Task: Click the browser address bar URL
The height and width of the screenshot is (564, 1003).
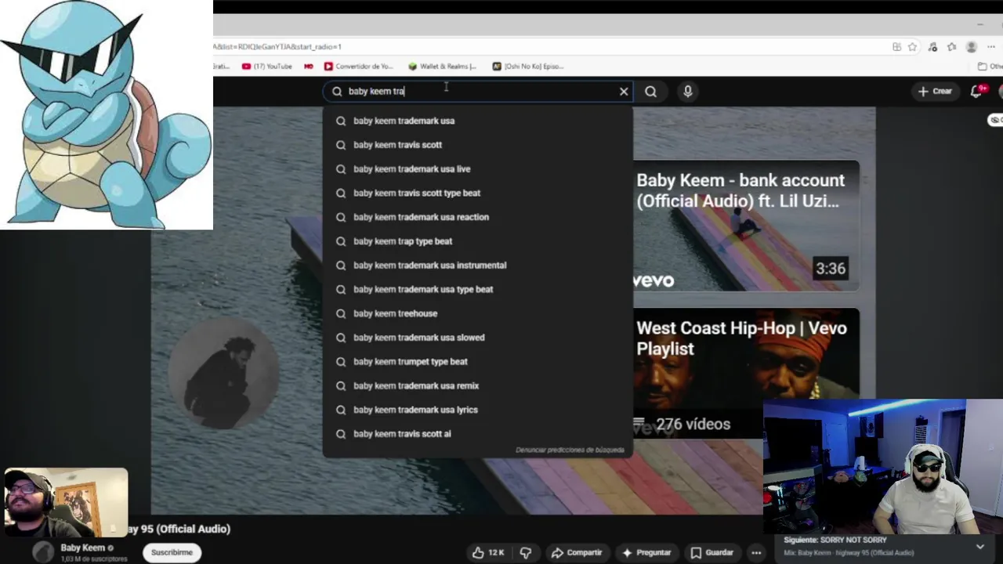Action: pos(277,47)
